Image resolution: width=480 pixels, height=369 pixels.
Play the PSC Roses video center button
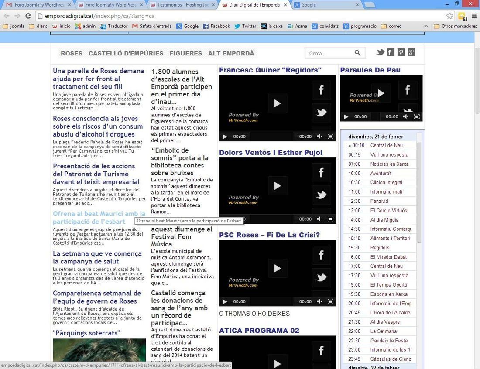coord(278,268)
